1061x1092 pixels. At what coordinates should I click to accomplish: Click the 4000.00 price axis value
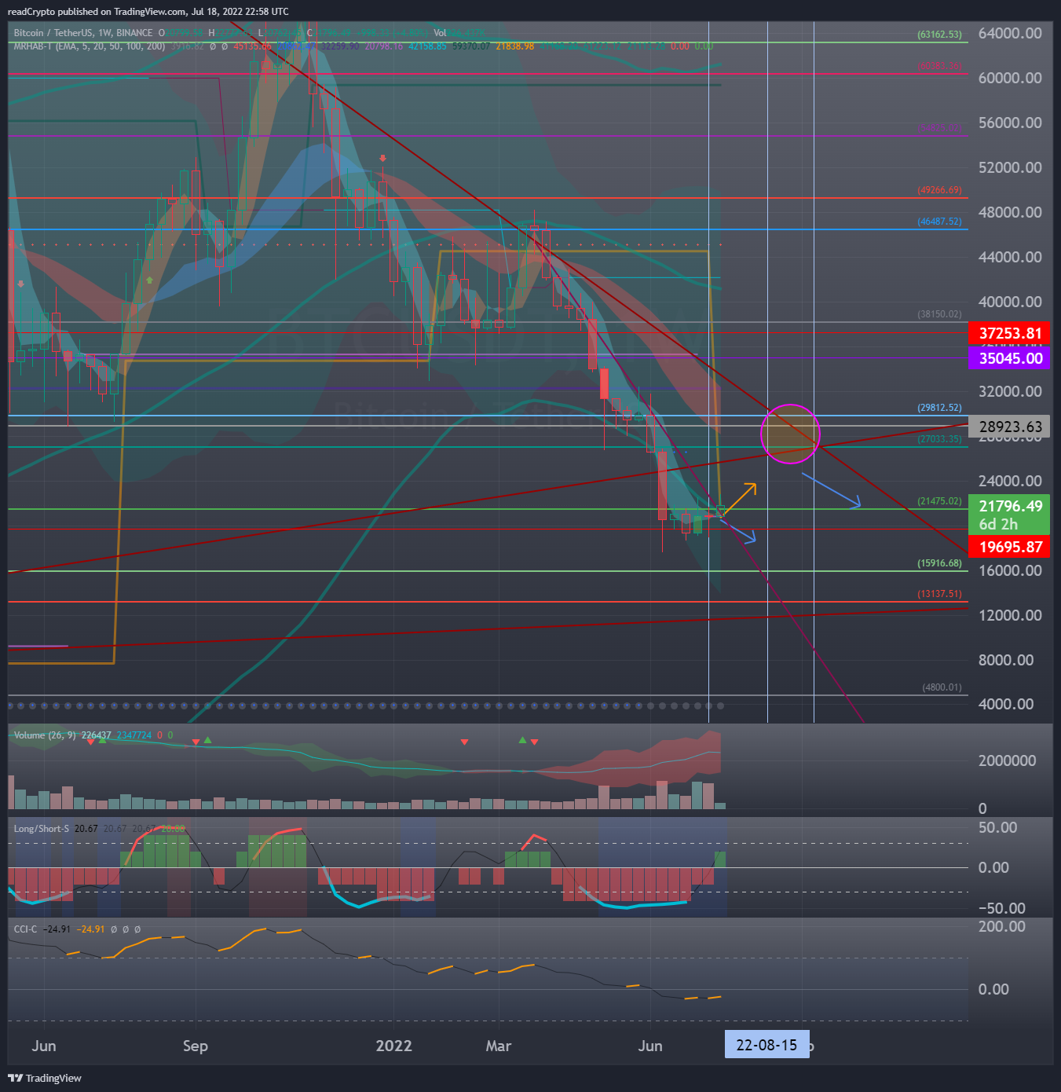[1006, 704]
